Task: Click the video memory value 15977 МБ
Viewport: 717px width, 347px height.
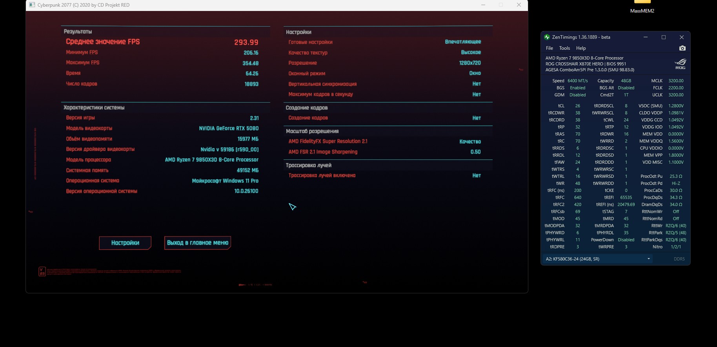Action: coord(248,139)
